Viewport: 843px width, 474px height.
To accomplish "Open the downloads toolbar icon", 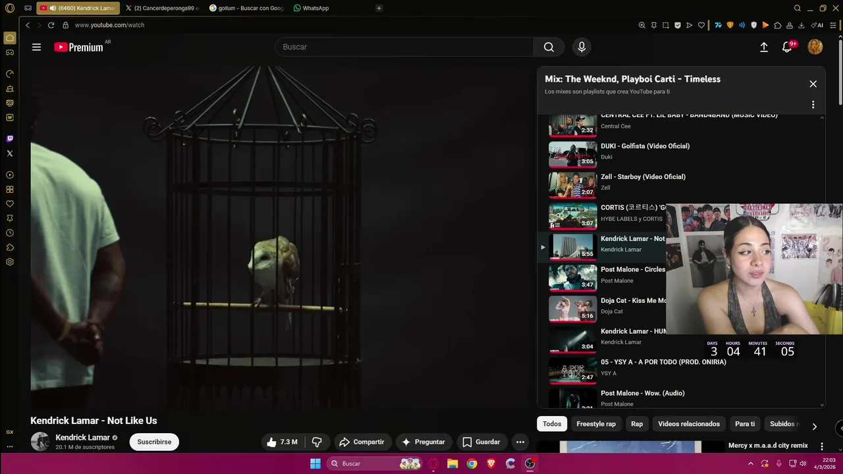I will click(802, 25).
